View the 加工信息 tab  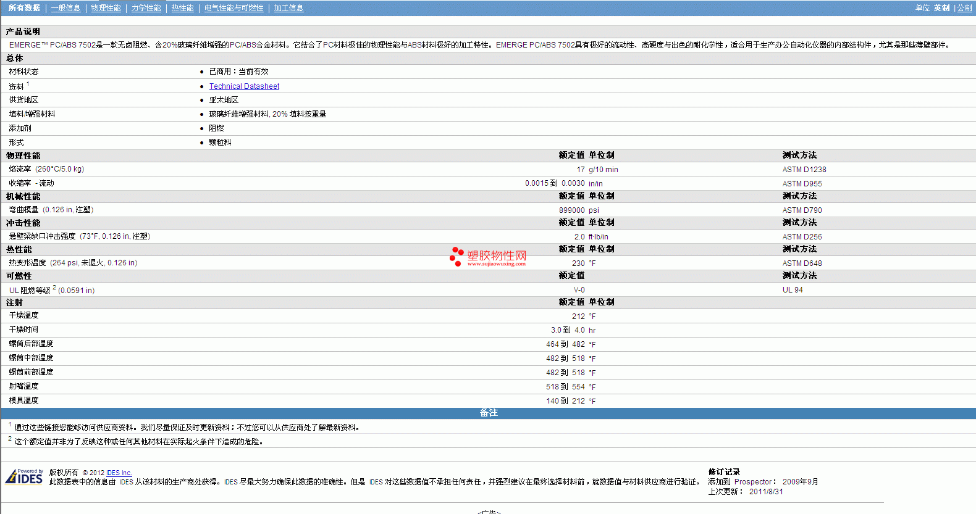coord(288,8)
